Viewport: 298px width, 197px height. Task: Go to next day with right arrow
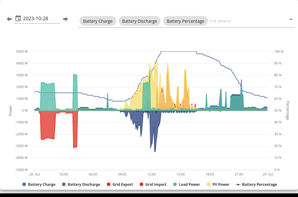[x=66, y=19]
